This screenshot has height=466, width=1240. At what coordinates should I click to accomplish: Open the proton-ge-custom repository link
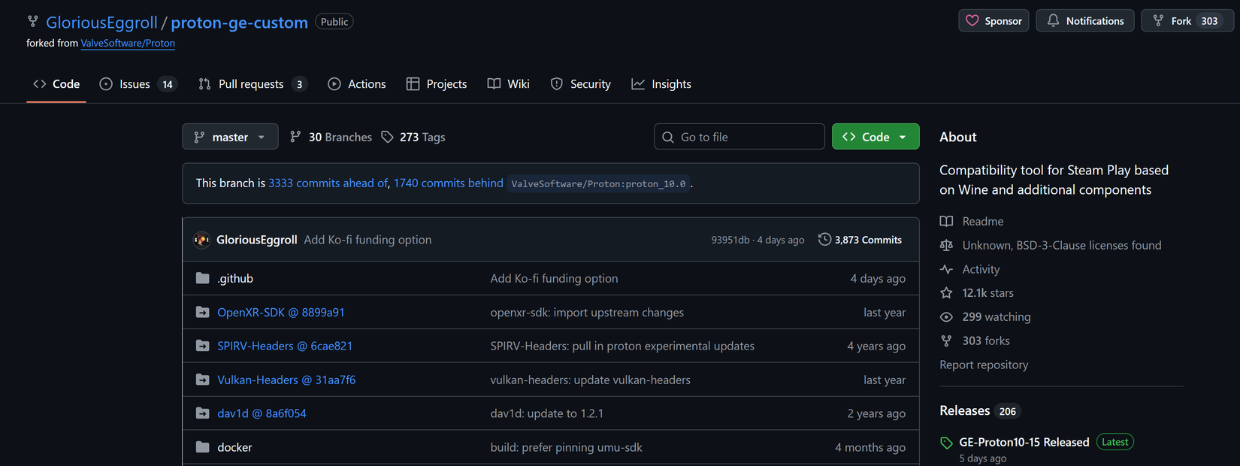click(x=239, y=23)
